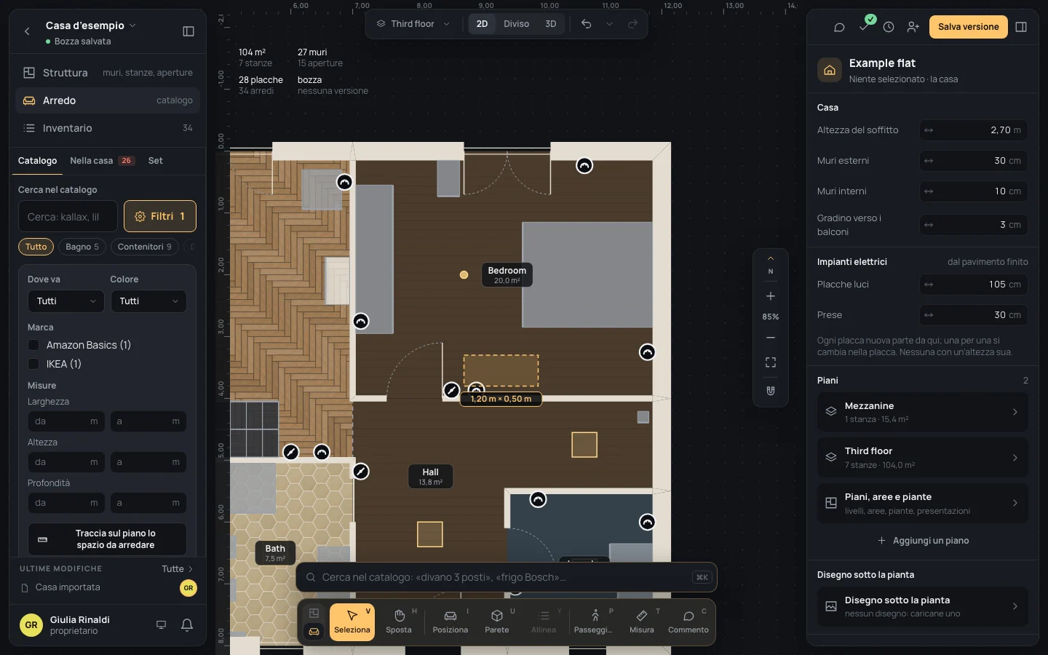This screenshot has height=655, width=1048.
Task: Select the Sposta hand tool
Action: pyautogui.click(x=399, y=622)
